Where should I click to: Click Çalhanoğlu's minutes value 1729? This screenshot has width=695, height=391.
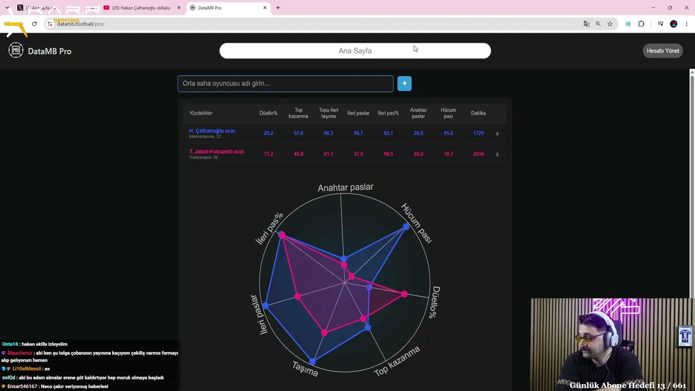coord(478,133)
